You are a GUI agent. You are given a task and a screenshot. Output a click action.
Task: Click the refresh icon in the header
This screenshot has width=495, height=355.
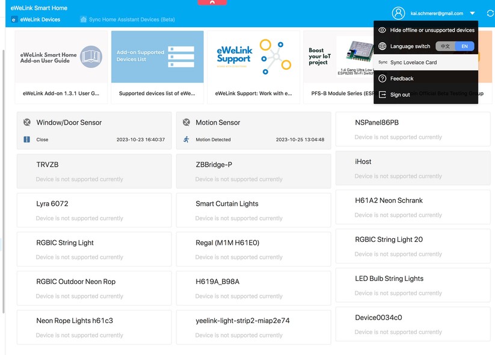pos(490,13)
